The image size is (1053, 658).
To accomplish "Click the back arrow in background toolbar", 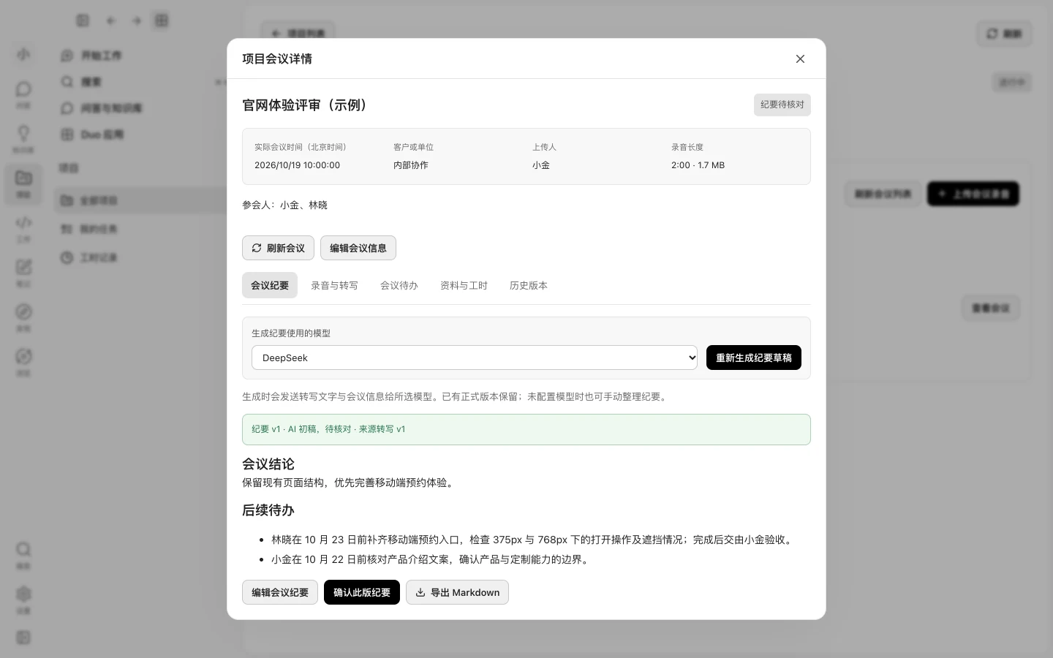I will point(111,20).
